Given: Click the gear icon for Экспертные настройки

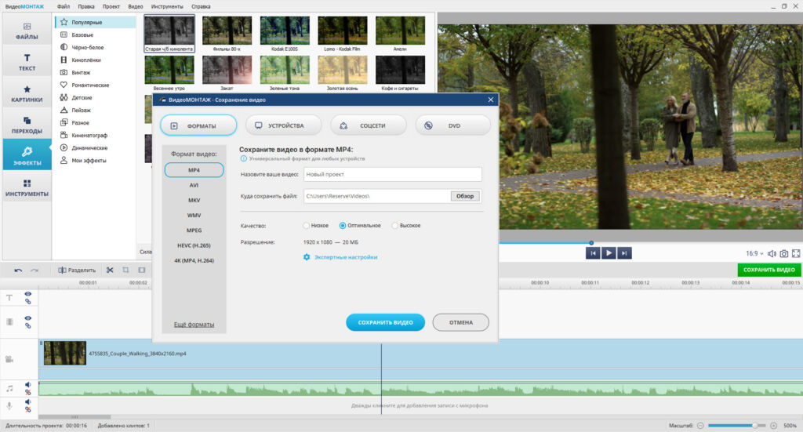Looking at the screenshot, I should (307, 257).
